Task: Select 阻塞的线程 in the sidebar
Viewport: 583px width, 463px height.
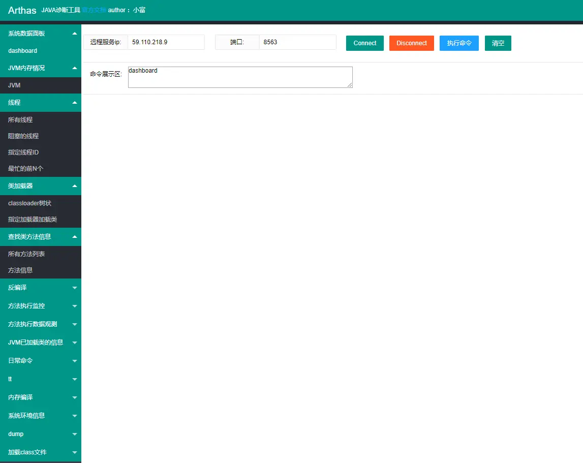Action: 41,136
